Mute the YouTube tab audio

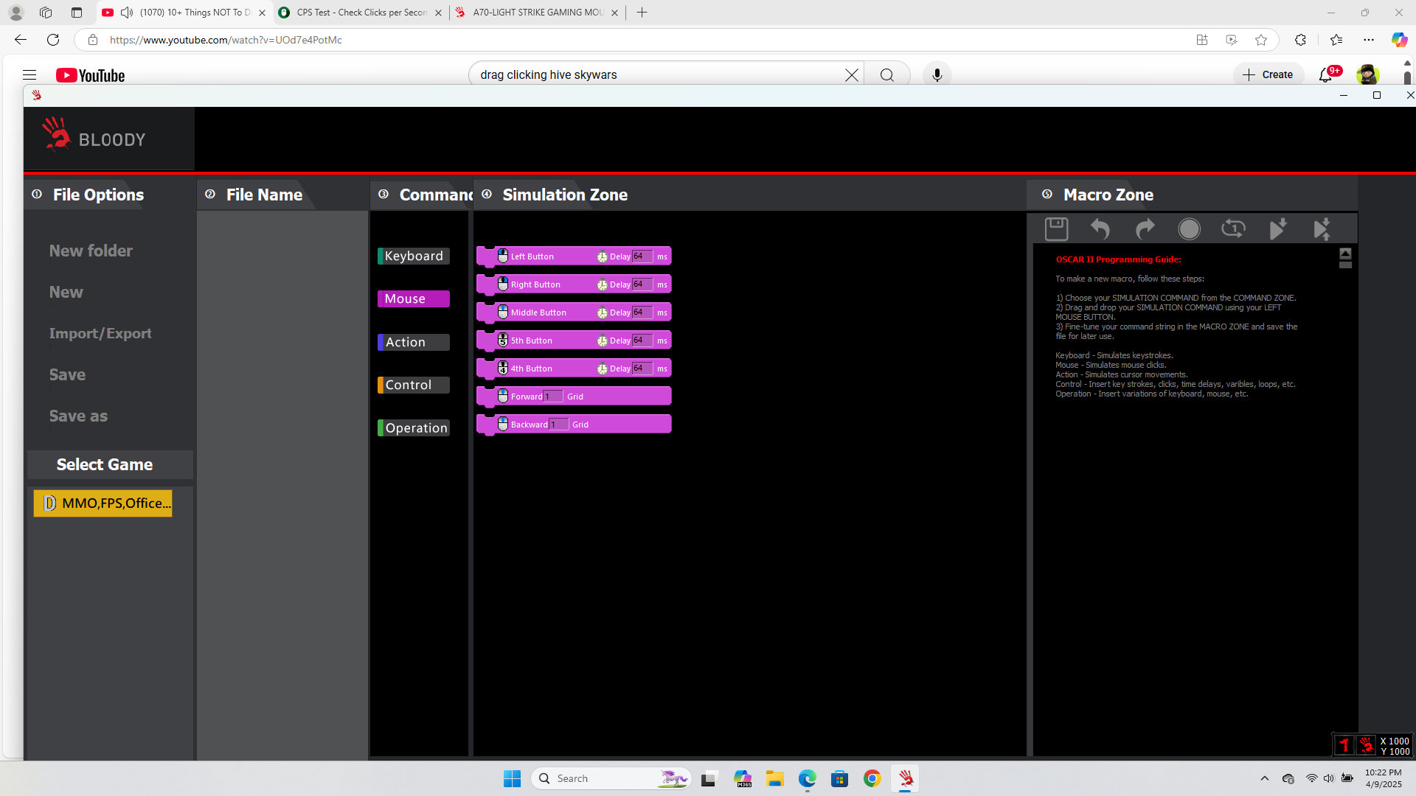pyautogui.click(x=127, y=13)
